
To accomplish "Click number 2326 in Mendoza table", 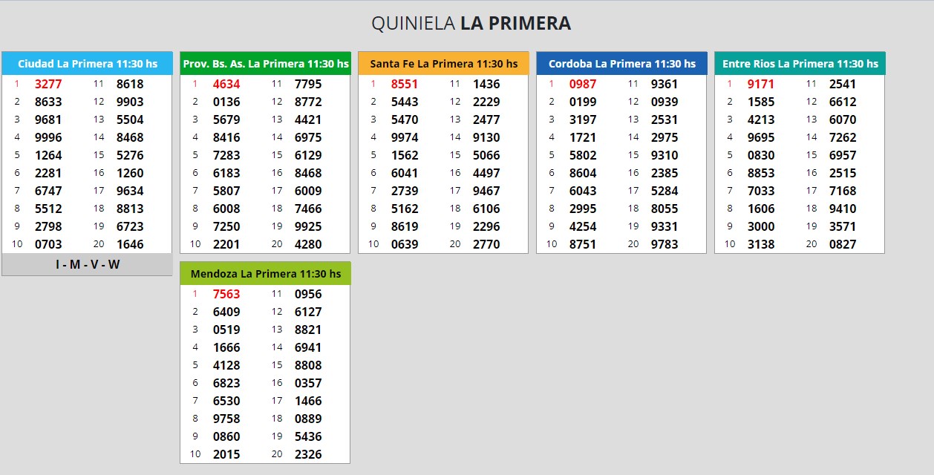I will (x=308, y=454).
